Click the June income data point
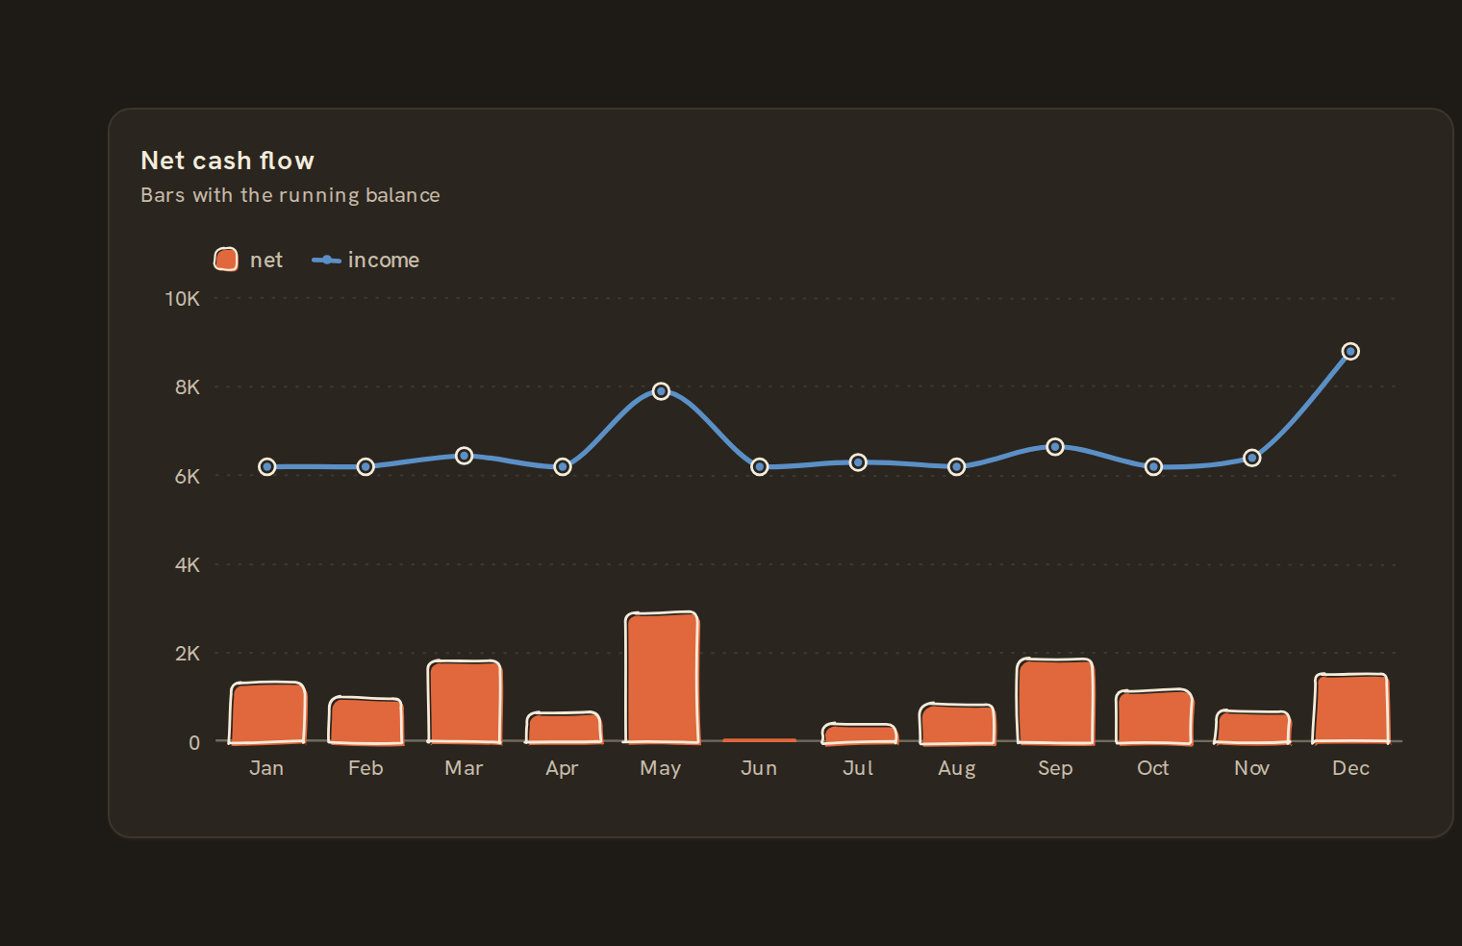The height and width of the screenshot is (946, 1462). tap(760, 466)
